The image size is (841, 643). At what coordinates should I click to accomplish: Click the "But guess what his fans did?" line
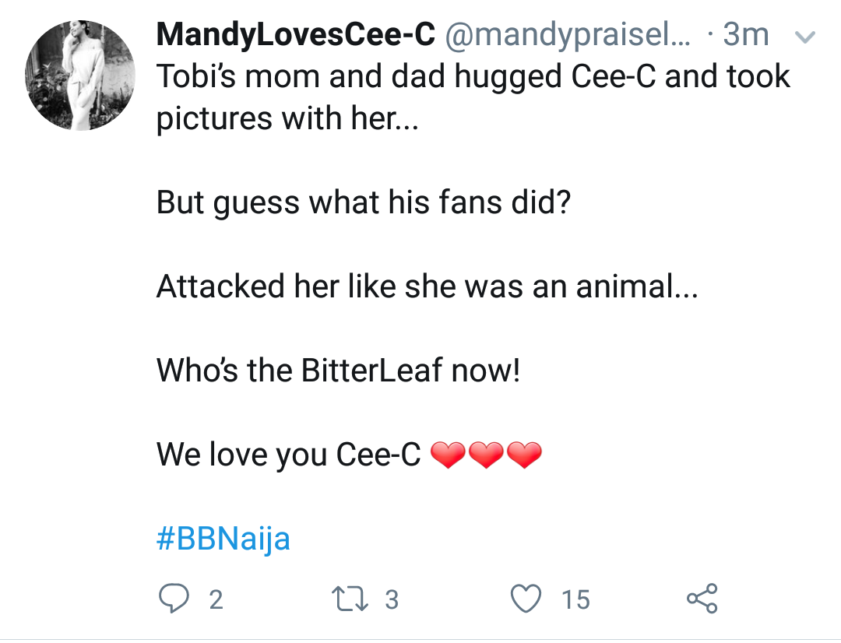[364, 202]
